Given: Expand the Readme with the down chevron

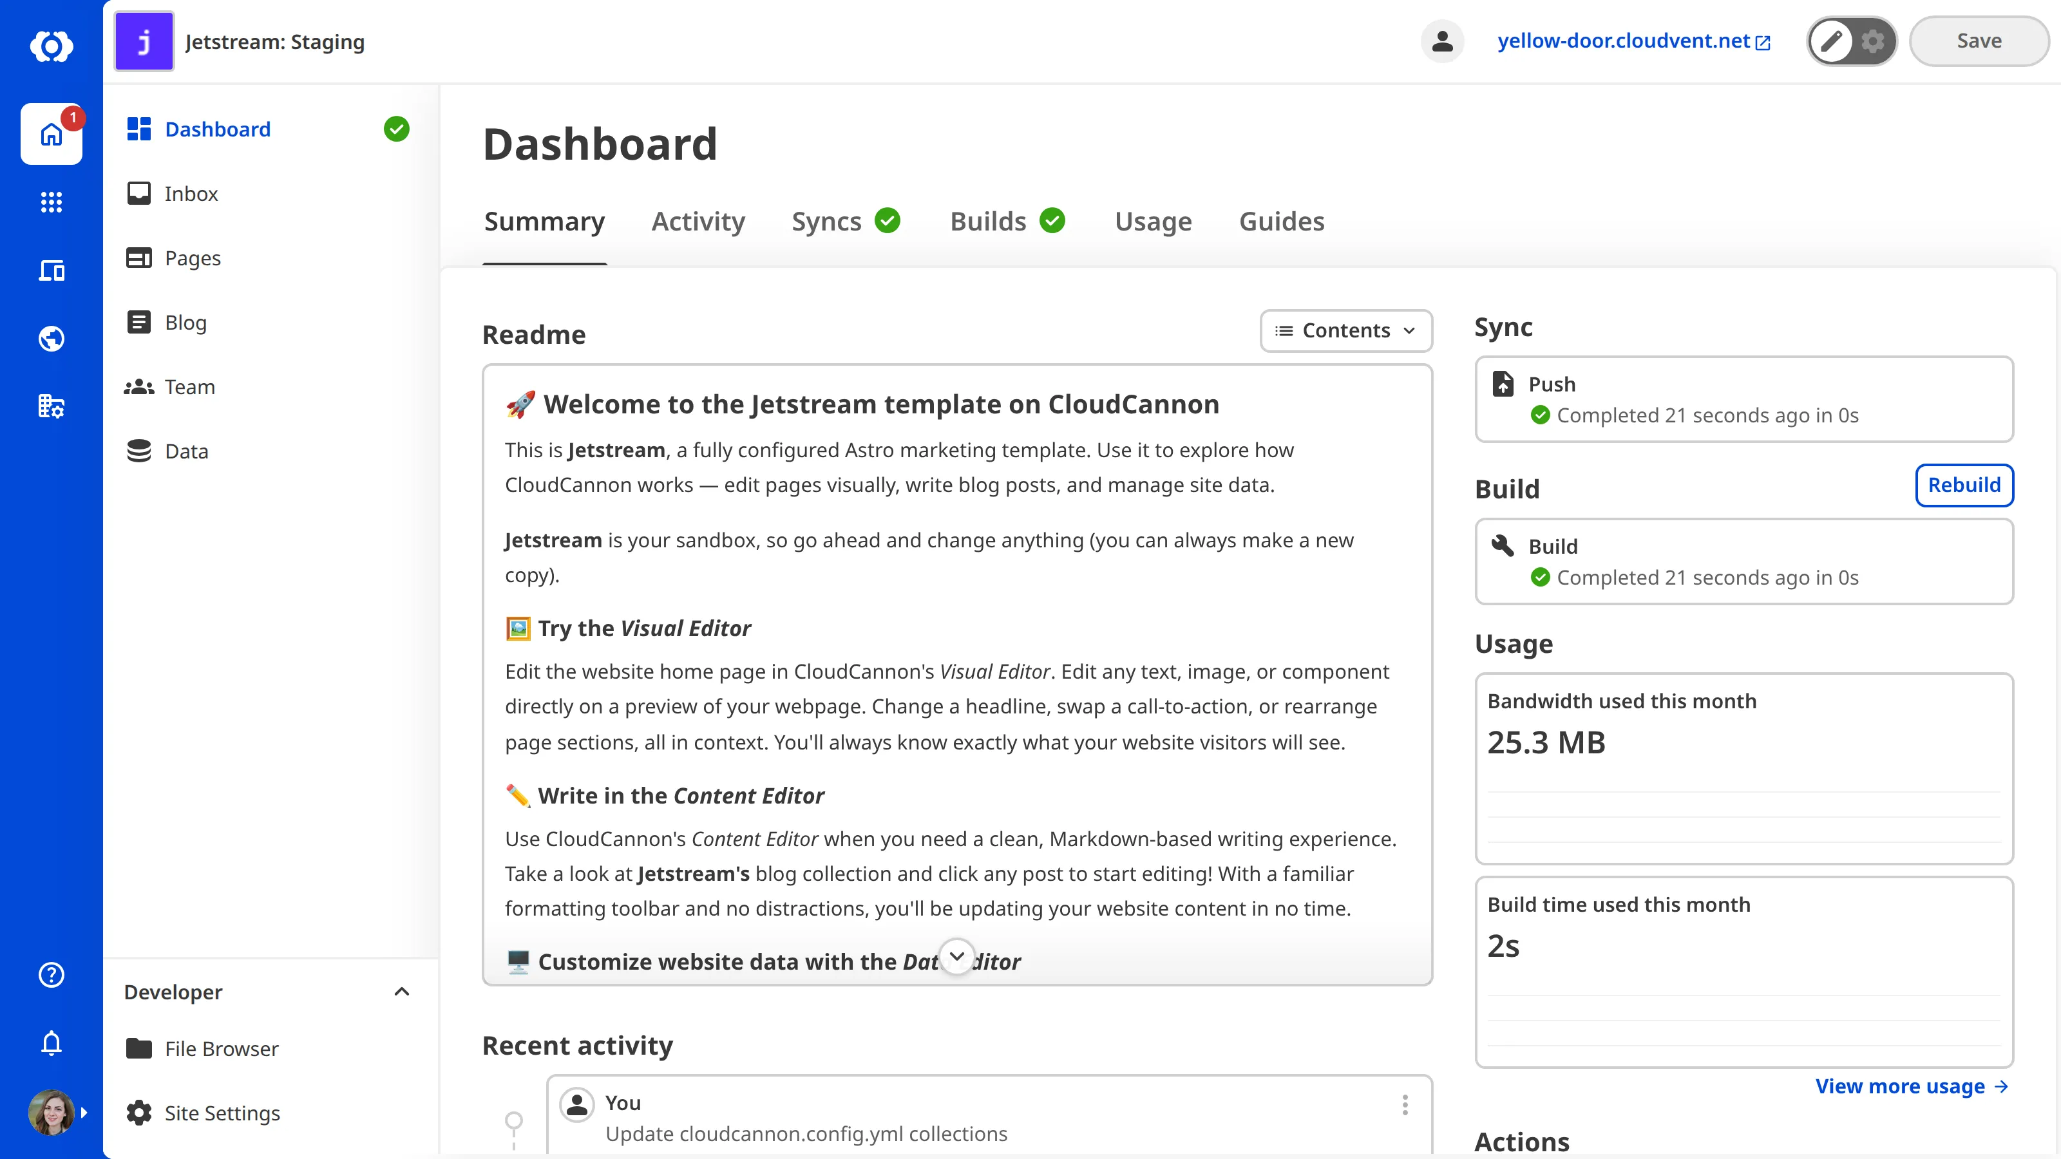Looking at the screenshot, I should 957,956.
